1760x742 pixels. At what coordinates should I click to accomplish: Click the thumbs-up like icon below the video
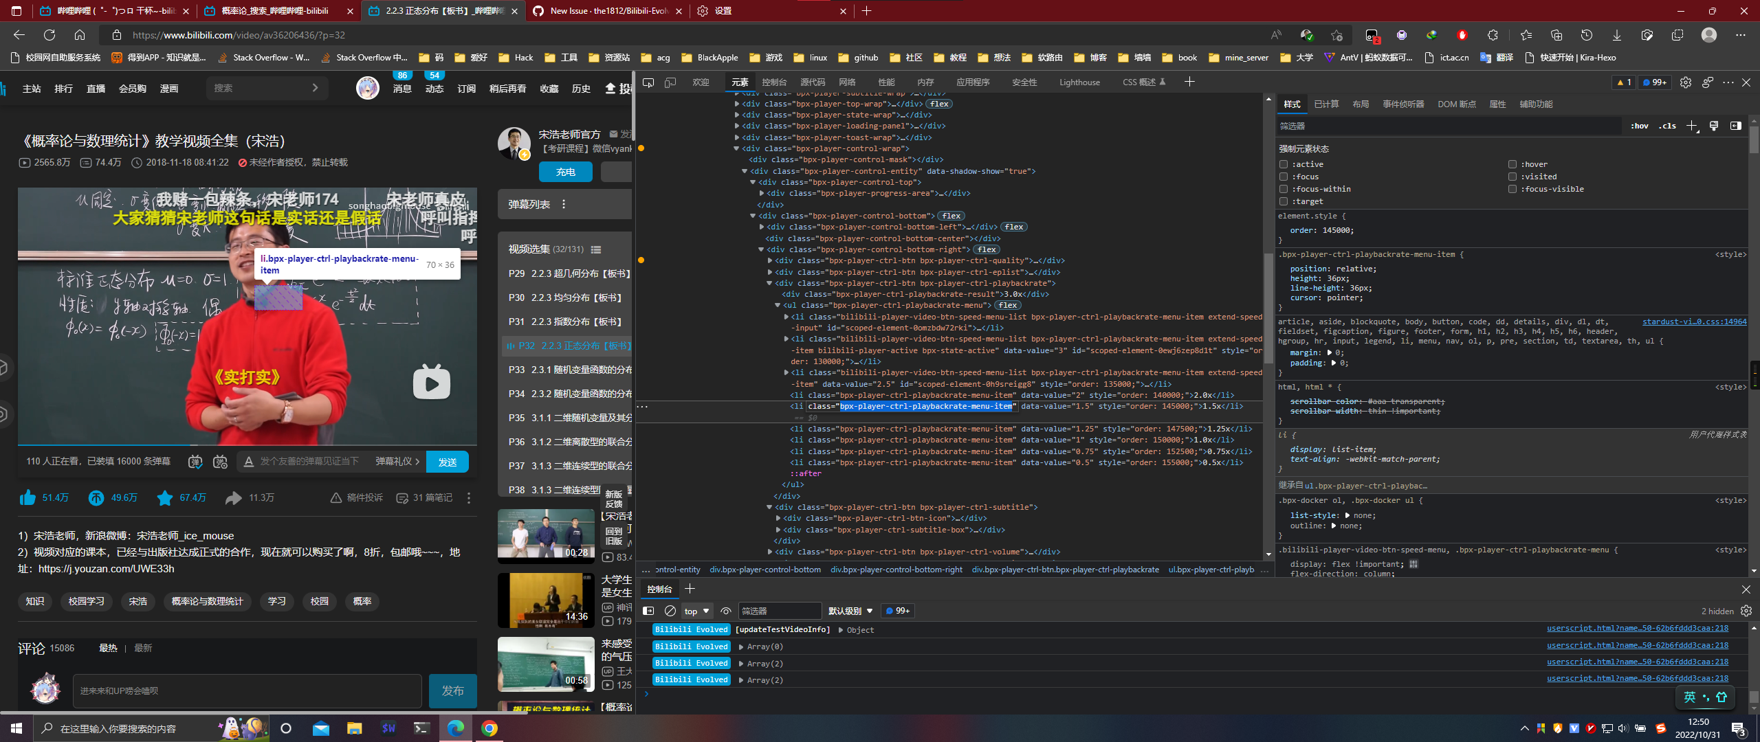click(27, 498)
